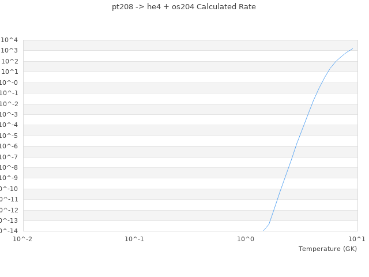
Task: Click the 10^-9 label on the vertical axis
Action: click(x=9, y=178)
